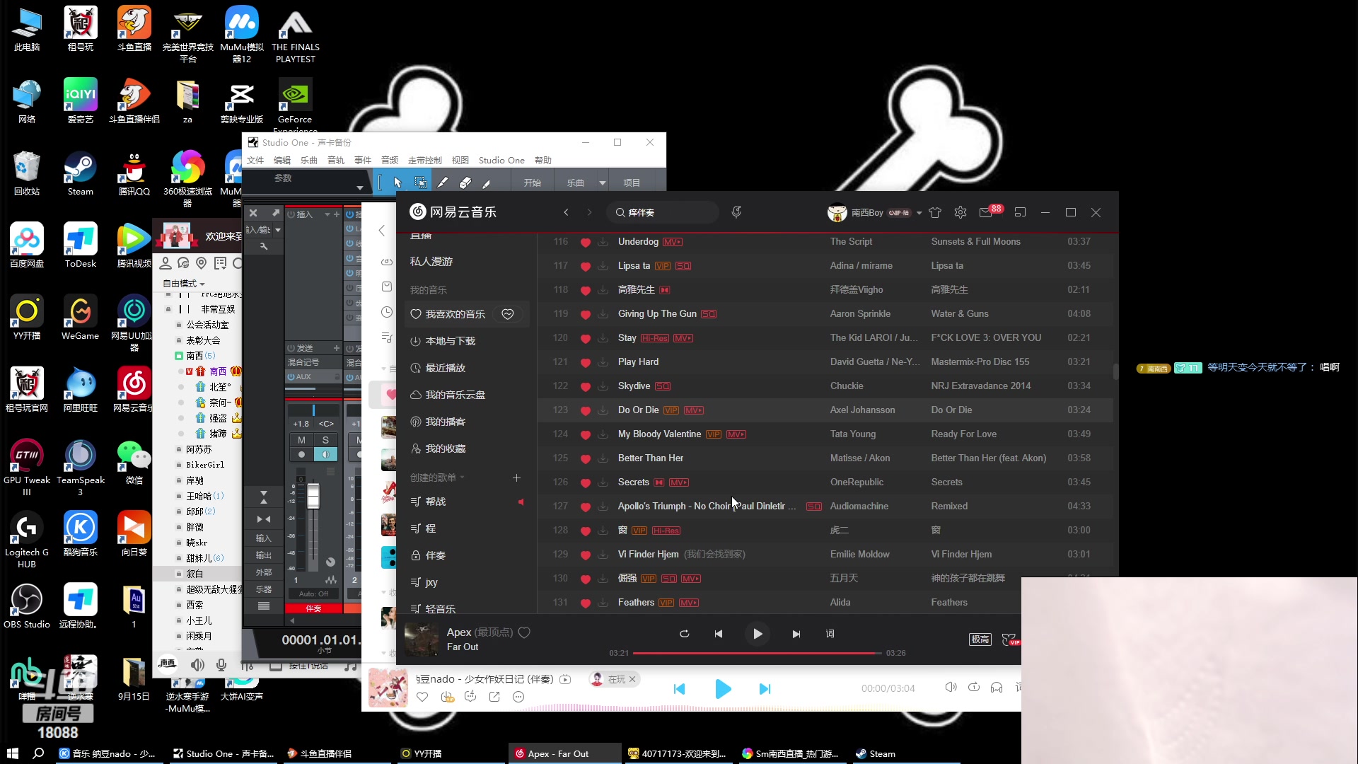Download the song Underdog
Image resolution: width=1358 pixels, height=764 pixels.
(603, 242)
